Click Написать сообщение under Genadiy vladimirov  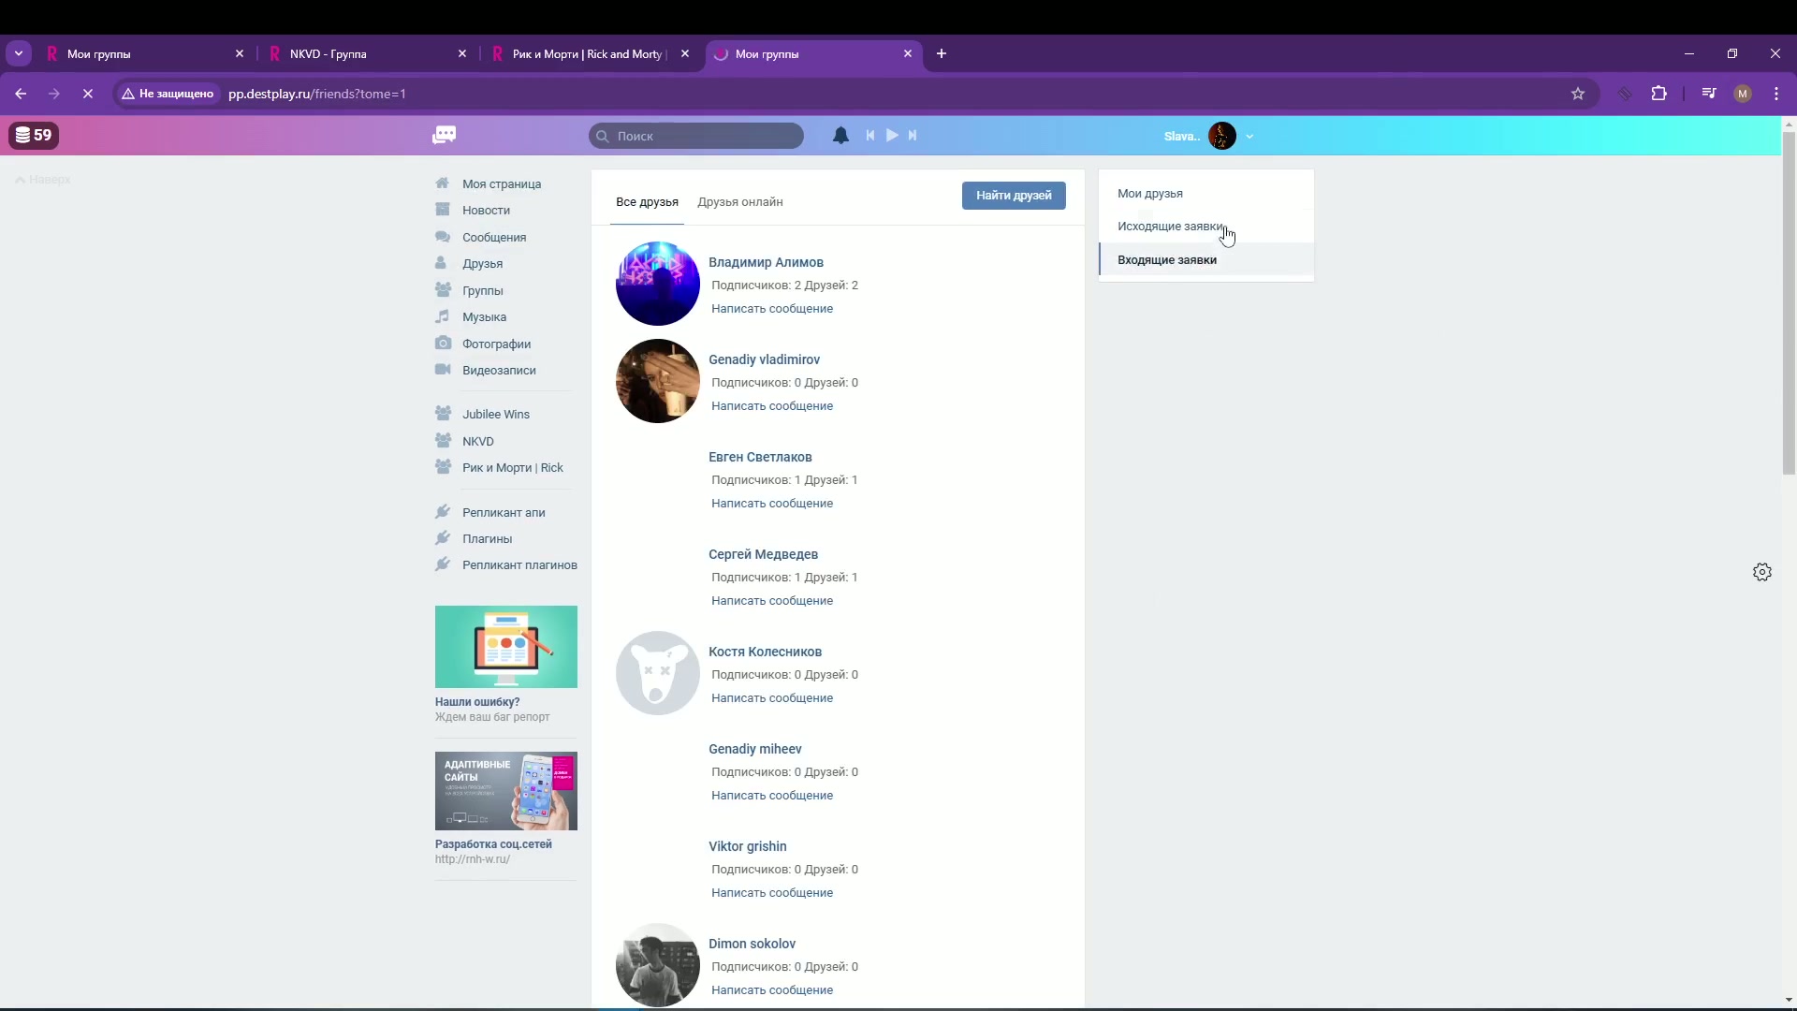tap(772, 406)
